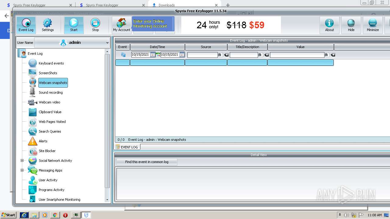This screenshot has width=390, height=219.
Task: Open the Alerts entry
Action: pyautogui.click(x=43, y=141)
